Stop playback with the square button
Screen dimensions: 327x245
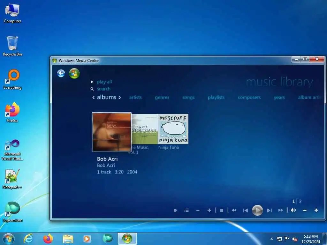pyautogui.click(x=222, y=211)
